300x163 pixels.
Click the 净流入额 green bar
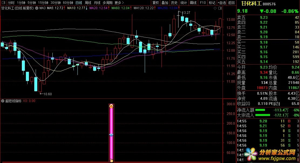(x=260, y=110)
